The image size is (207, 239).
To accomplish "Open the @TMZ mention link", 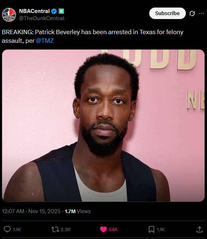I will click(x=45, y=41).
